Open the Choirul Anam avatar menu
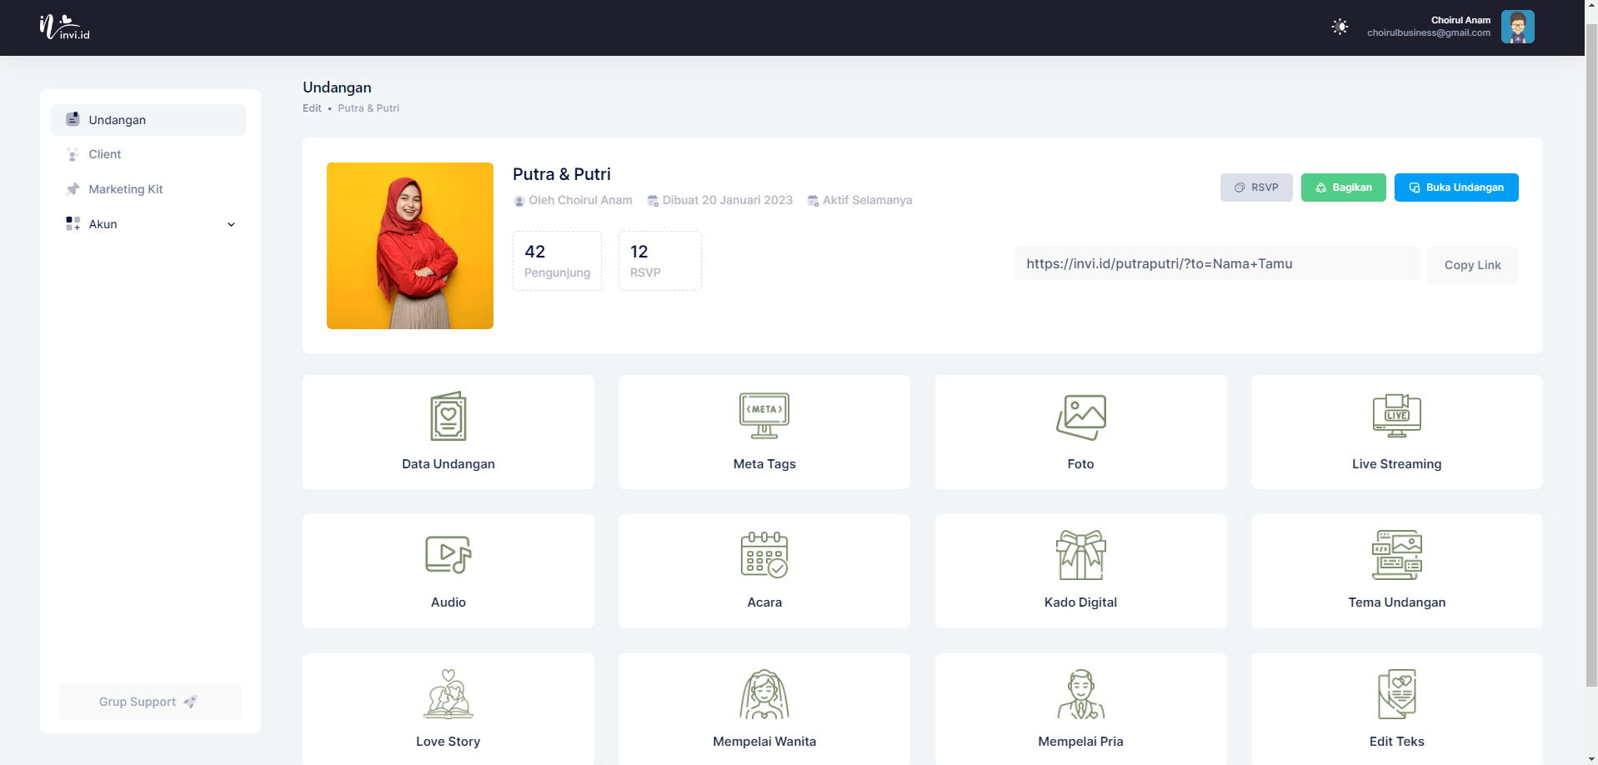 pyautogui.click(x=1517, y=27)
